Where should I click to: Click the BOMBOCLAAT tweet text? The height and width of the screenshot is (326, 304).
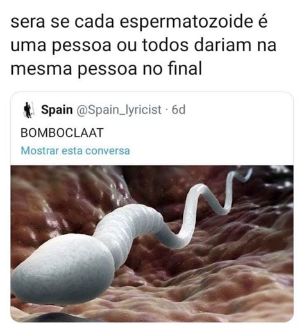[x=62, y=133]
